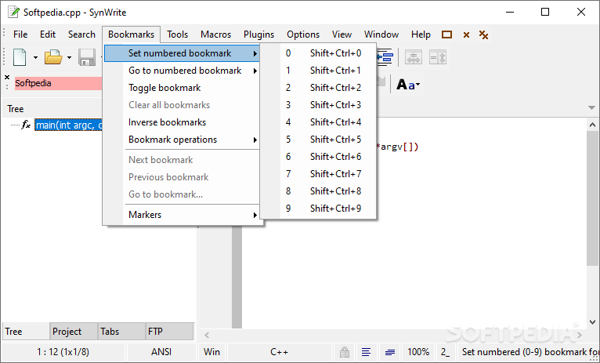Click the single brown X close-tab icon
This screenshot has height=363, width=600.
[x=466, y=35]
